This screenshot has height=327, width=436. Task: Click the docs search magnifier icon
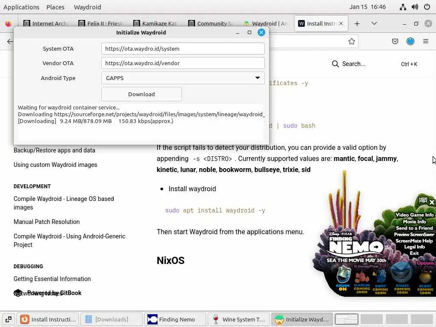click(x=336, y=64)
